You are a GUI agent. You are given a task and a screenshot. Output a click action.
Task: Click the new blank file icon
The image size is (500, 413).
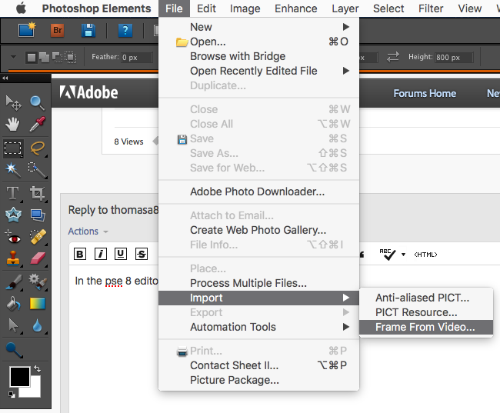[x=27, y=30]
